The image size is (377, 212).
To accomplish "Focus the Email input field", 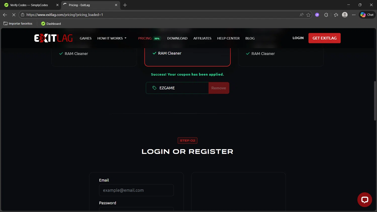I will click(x=136, y=190).
